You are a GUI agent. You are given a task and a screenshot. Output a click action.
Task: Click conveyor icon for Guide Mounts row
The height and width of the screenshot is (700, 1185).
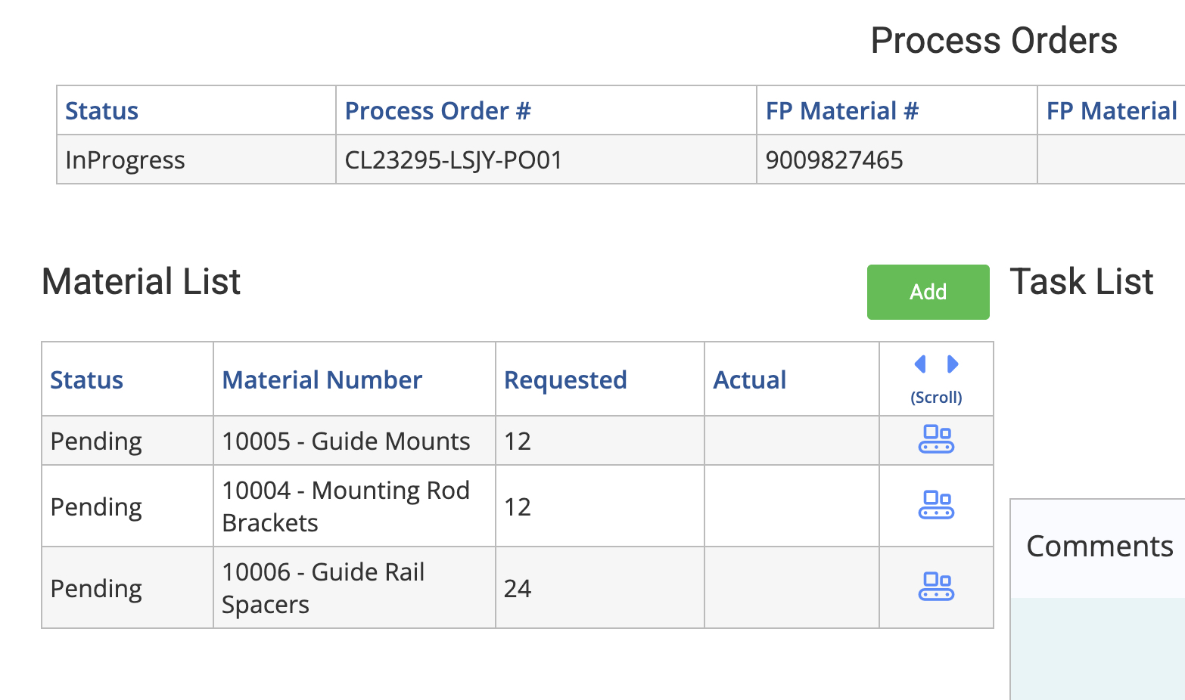click(936, 439)
